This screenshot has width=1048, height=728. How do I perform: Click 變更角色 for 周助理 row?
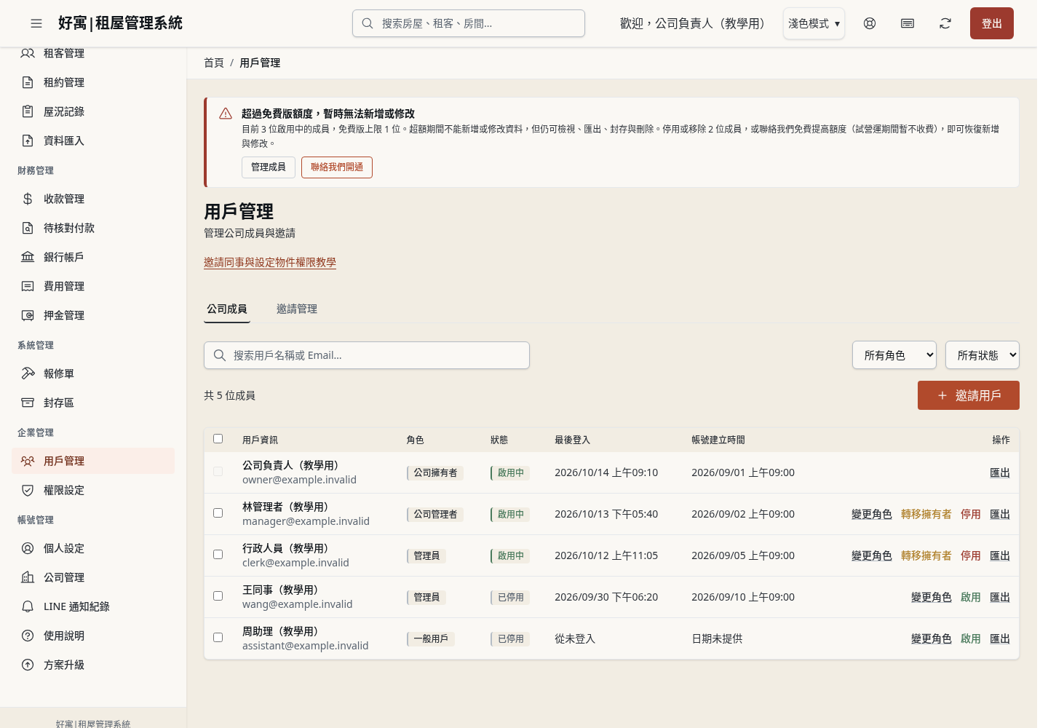[x=932, y=638]
